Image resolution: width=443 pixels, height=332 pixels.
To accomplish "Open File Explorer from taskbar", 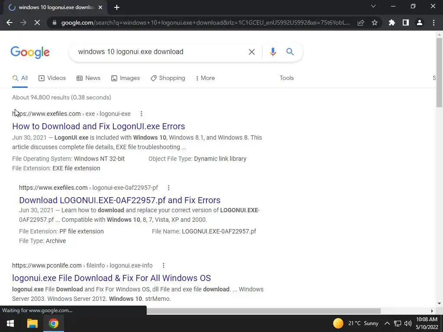I will point(32,323).
